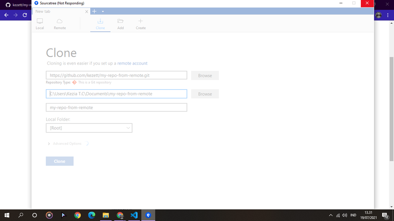Open the Local Folder [Root] dropdown
The image size is (394, 221).
point(89,128)
